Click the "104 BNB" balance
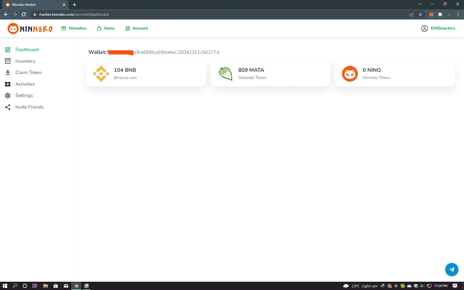This screenshot has height=290, width=464. click(x=125, y=70)
